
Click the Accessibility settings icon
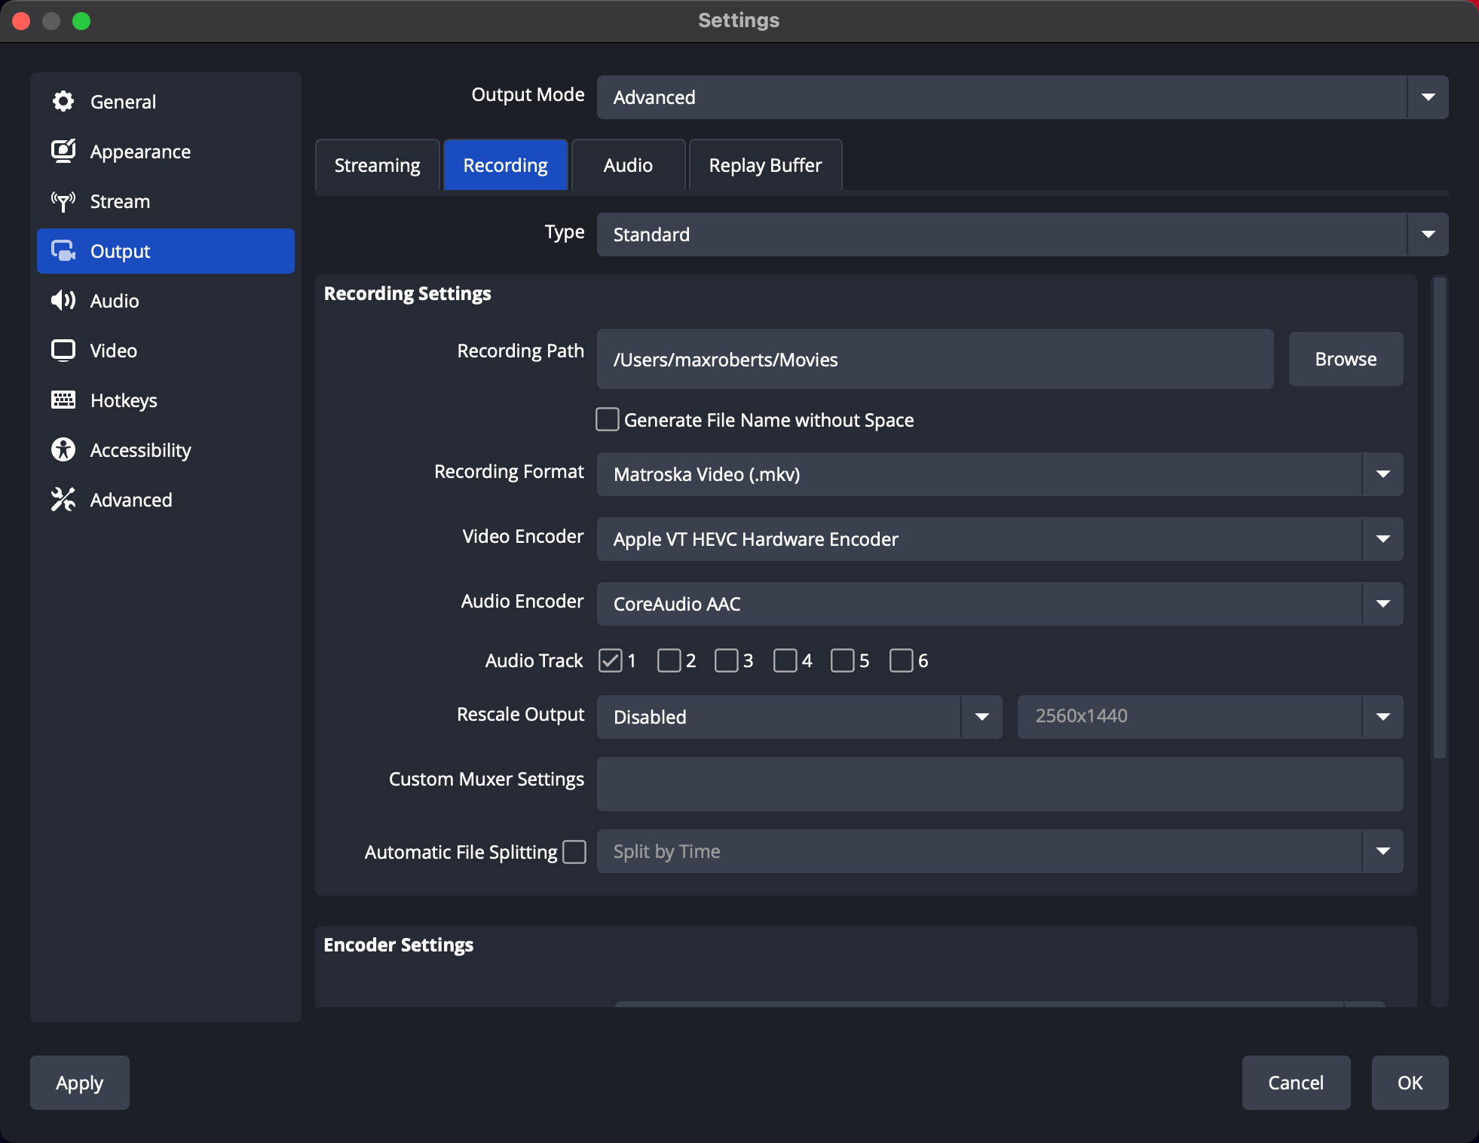(x=64, y=449)
